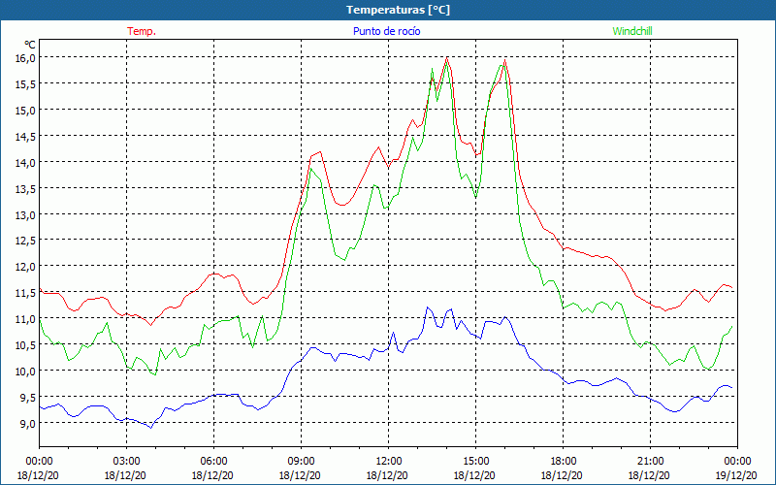Click the 03:00 time axis label
This screenshot has height=485, width=776.
(x=126, y=462)
